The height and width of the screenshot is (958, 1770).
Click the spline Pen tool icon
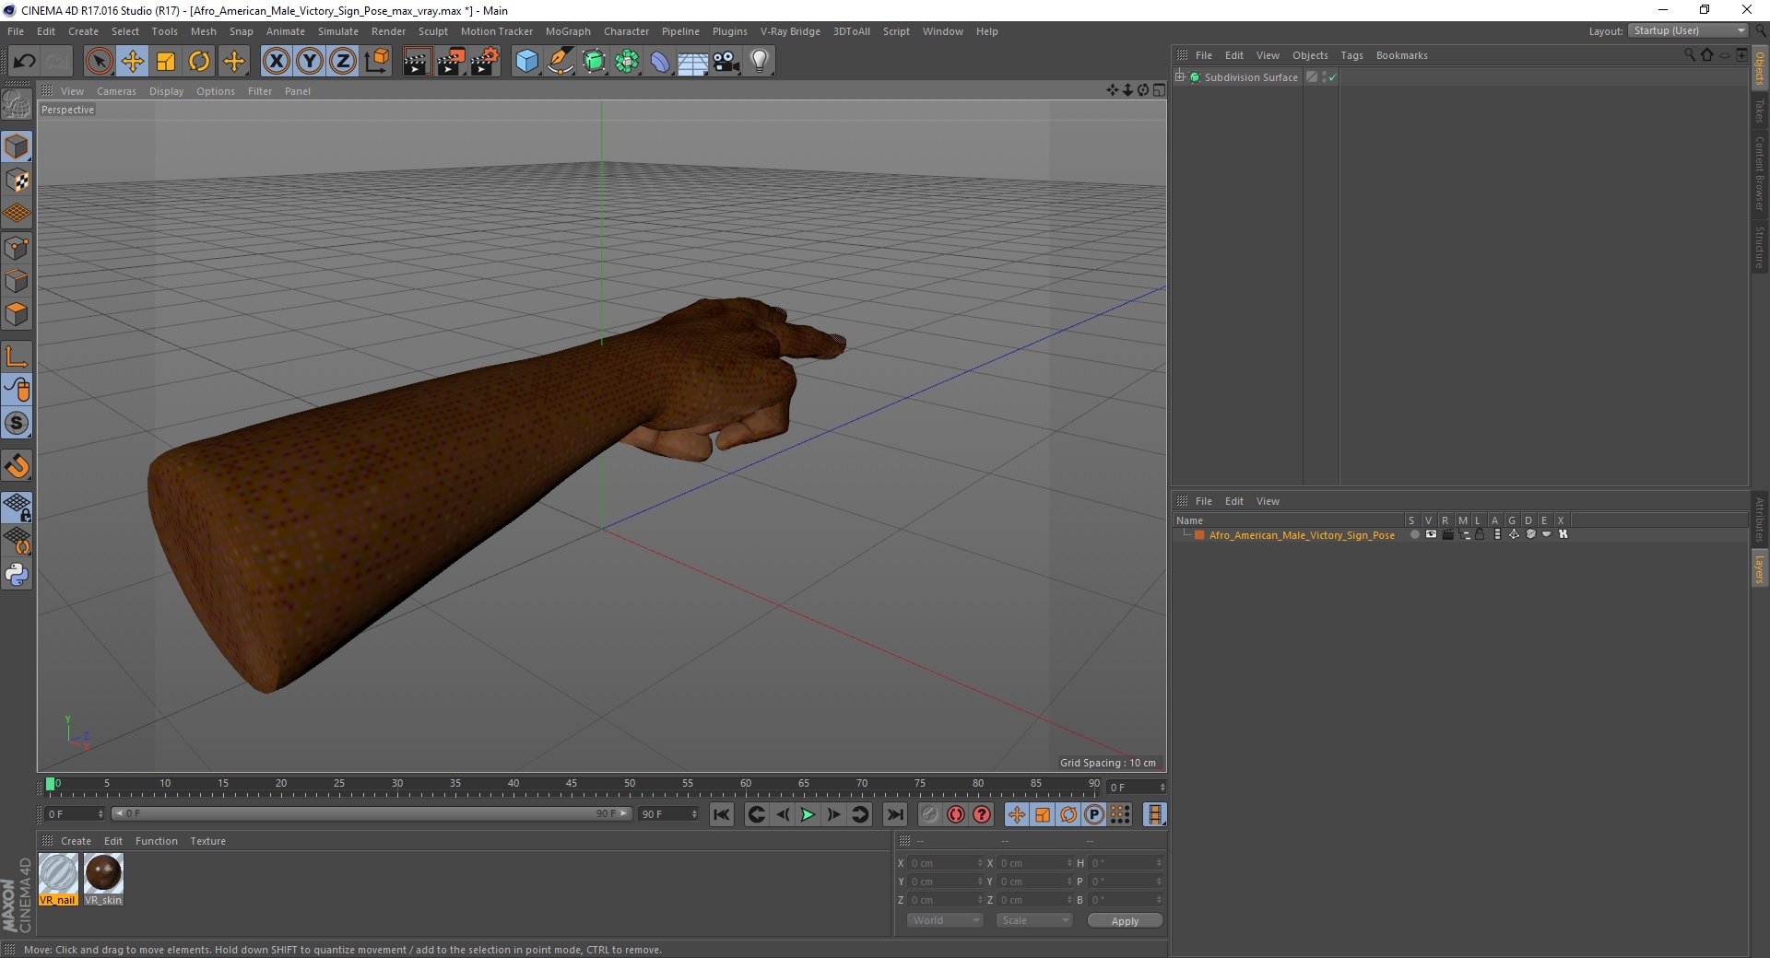coord(560,62)
